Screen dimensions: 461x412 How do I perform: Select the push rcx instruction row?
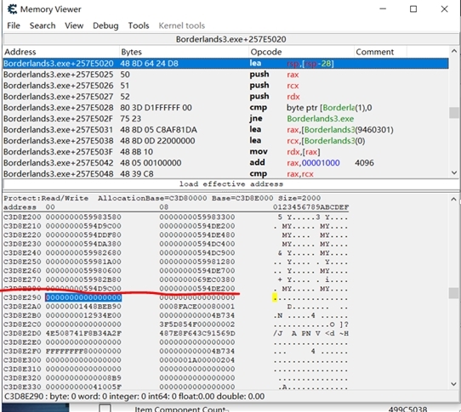pyautogui.click(x=225, y=86)
